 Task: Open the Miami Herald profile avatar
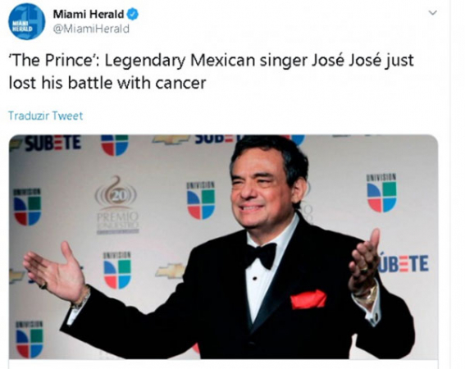[x=27, y=21]
